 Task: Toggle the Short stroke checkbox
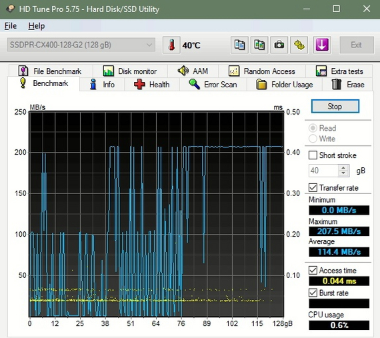[313, 155]
